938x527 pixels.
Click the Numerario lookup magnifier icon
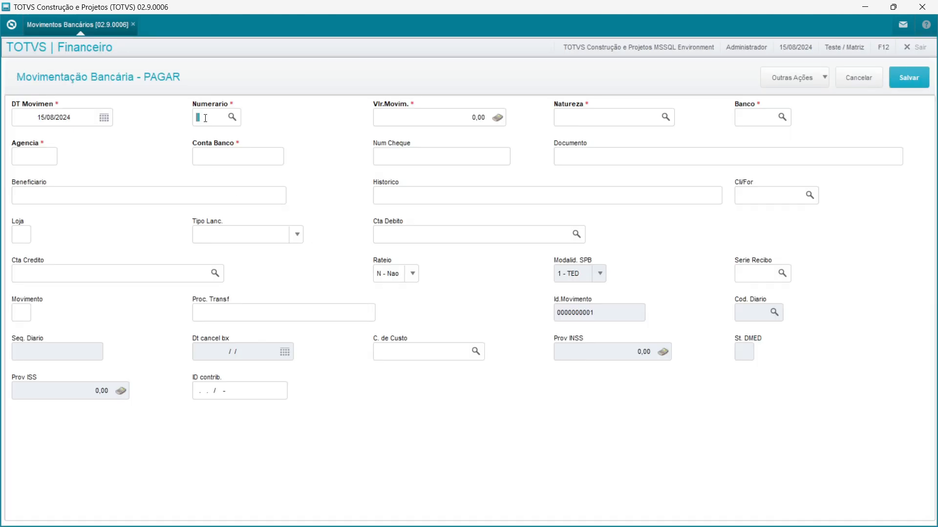[232, 117]
